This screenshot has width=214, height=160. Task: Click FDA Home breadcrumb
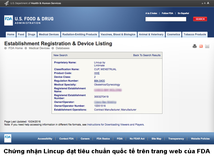click(x=16, y=48)
